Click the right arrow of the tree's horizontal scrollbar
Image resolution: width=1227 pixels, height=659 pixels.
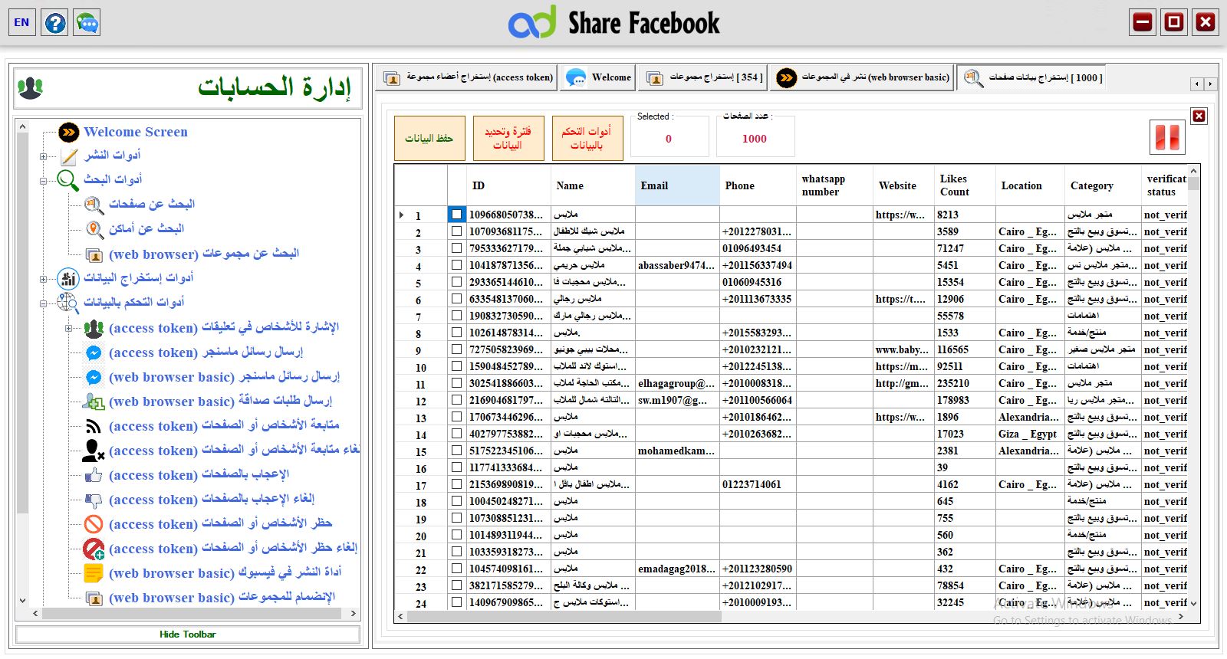coord(354,614)
